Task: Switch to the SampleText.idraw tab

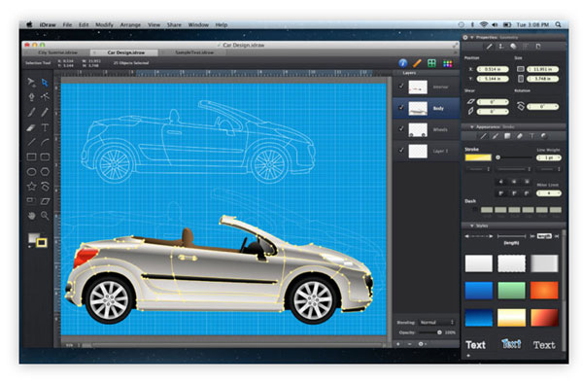Action: pyautogui.click(x=194, y=52)
